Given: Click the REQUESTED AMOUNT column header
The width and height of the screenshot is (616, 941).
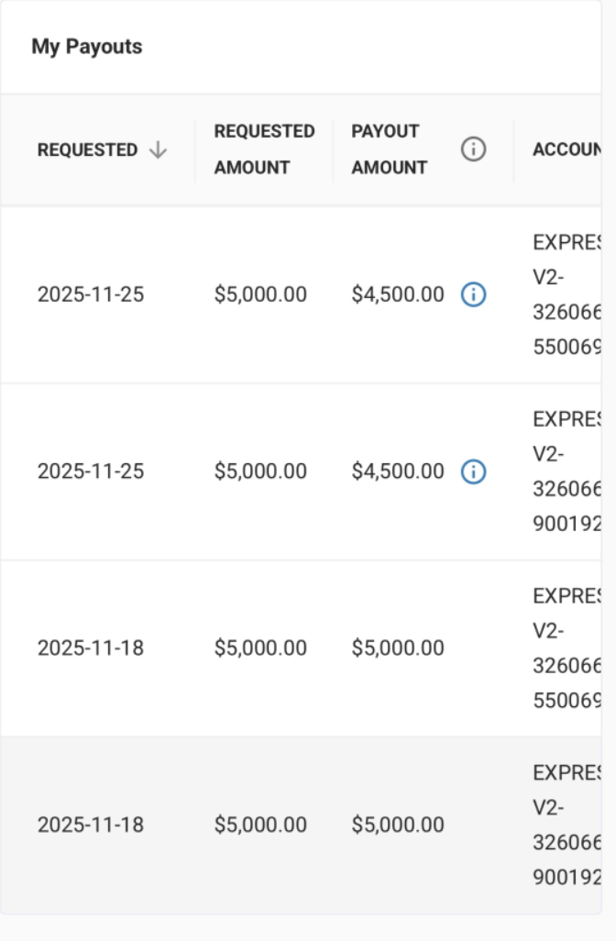Looking at the screenshot, I should click(264, 149).
